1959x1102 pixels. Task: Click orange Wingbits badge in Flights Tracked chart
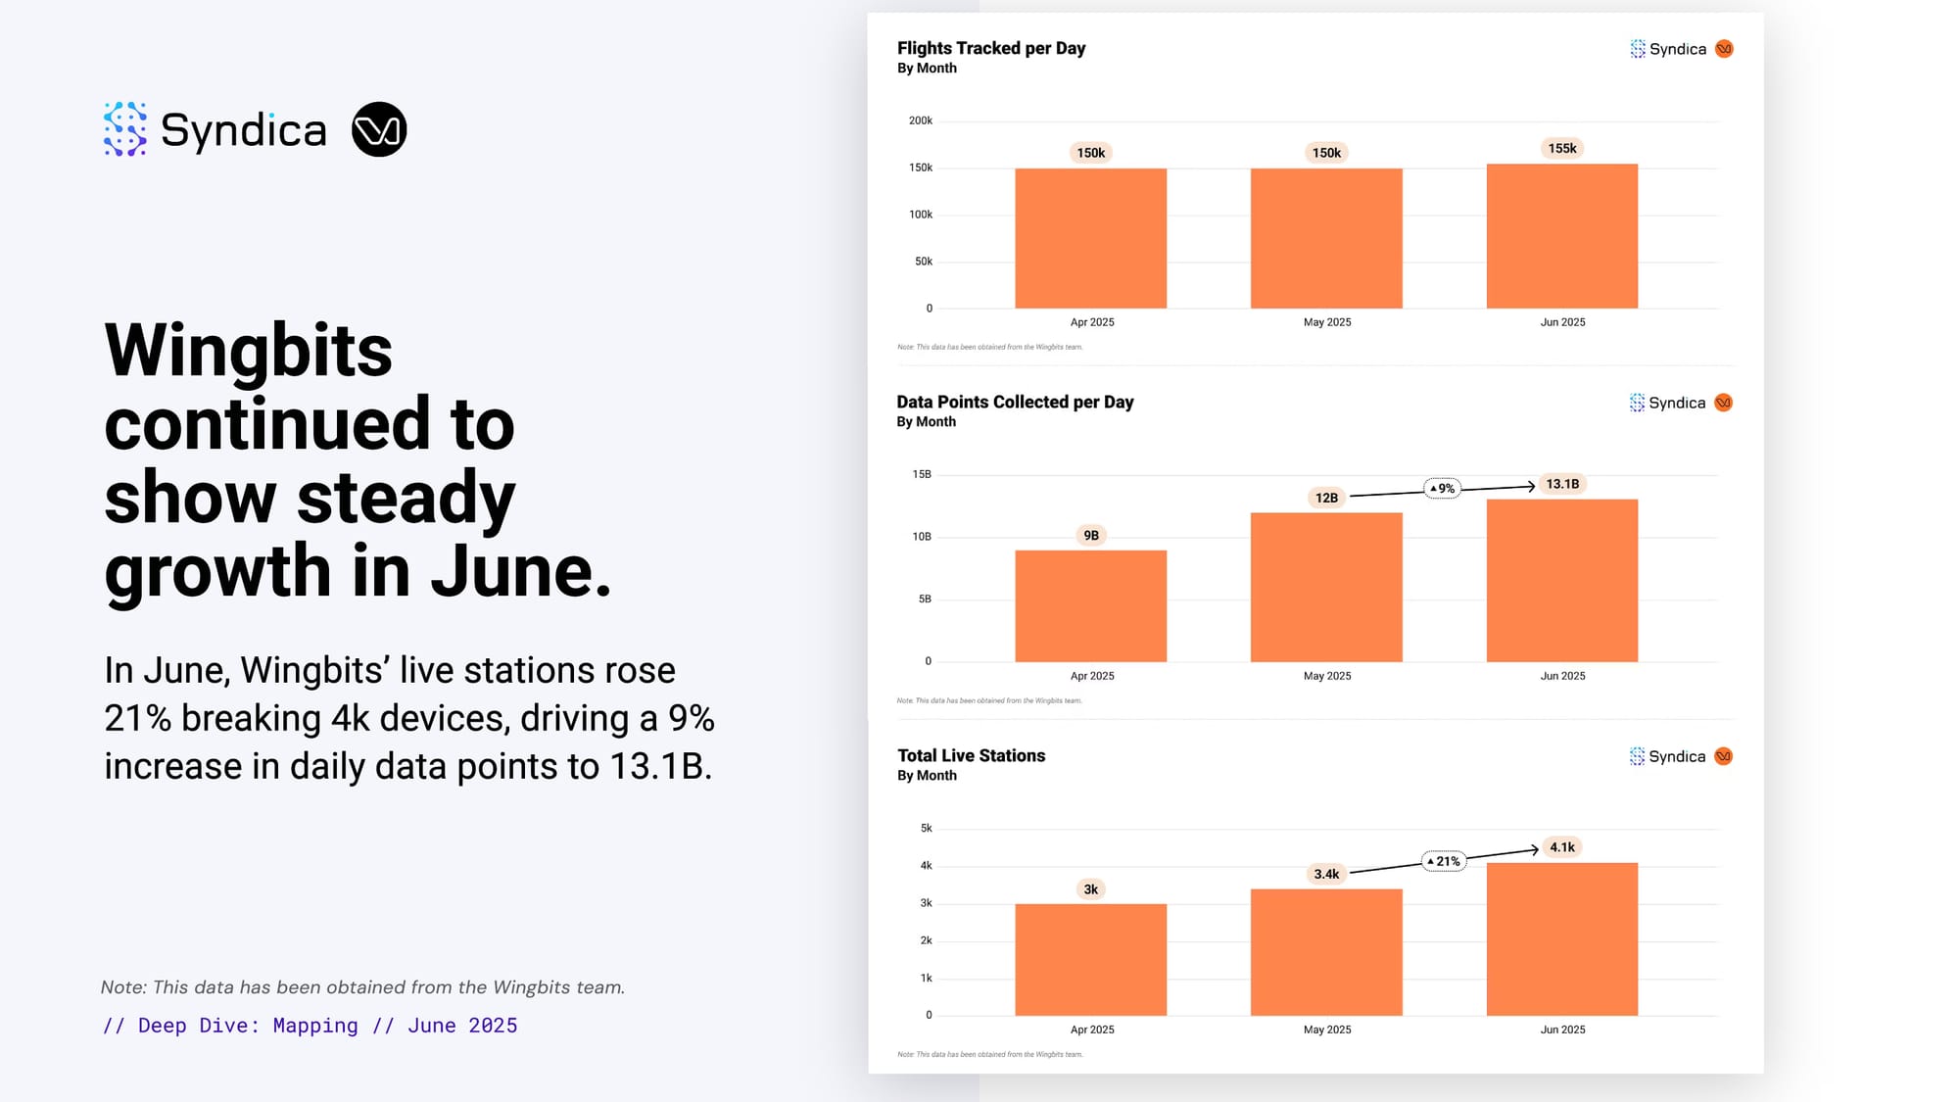click(1724, 49)
